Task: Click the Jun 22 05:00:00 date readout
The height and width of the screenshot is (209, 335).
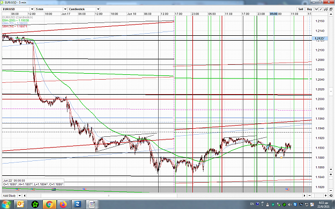Action: (x=14, y=181)
